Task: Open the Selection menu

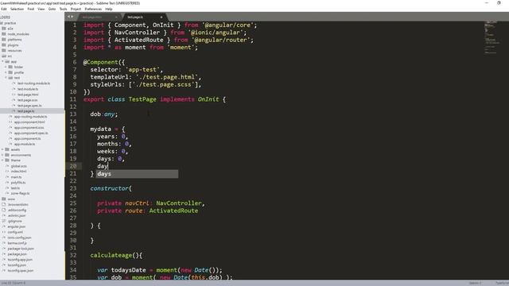Action: pos(17,9)
